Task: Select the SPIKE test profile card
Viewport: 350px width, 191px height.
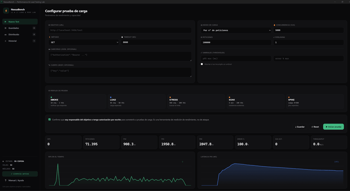Action: (x=315, y=102)
